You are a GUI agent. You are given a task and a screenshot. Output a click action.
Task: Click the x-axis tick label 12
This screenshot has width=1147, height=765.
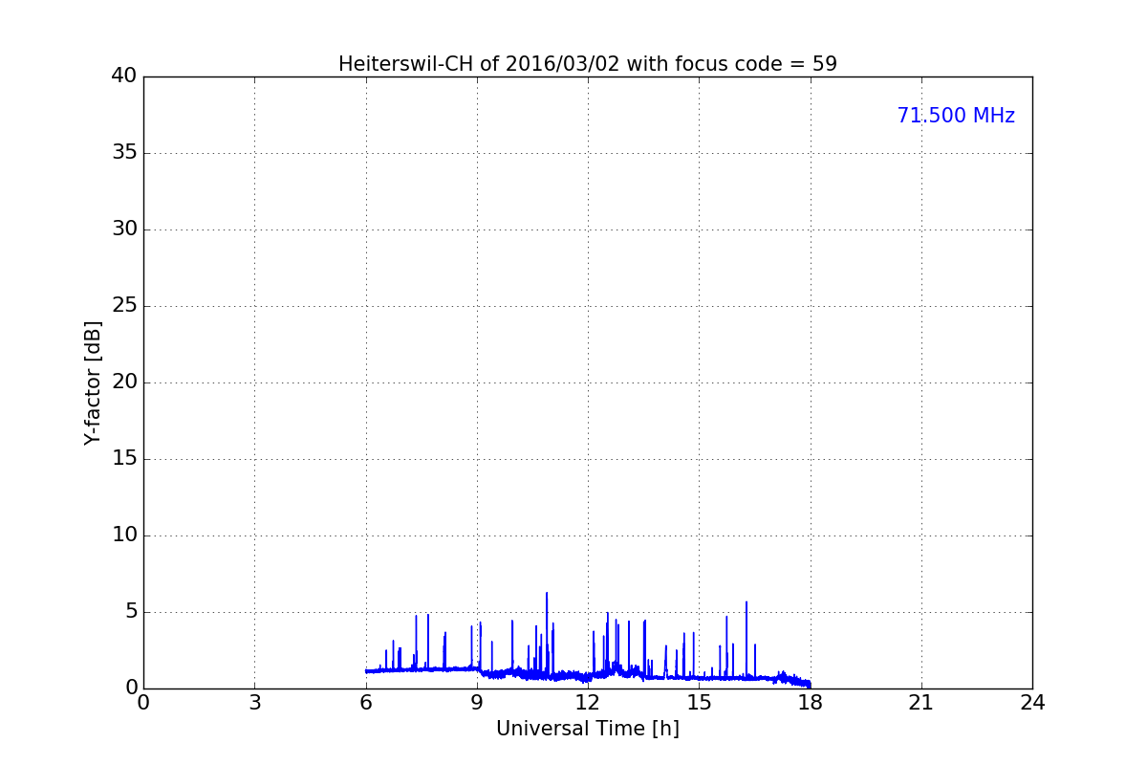[588, 703]
